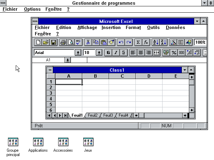Open the function wizard fx icon
Image resolution: width=214 pixels, height=160 pixels.
[x=146, y=42]
